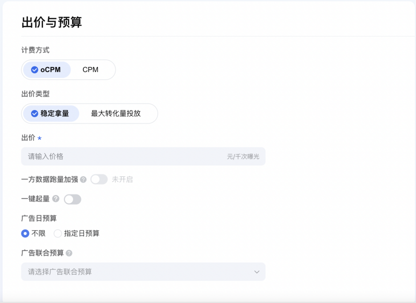416x303 pixels.
Task: Click the 出价与预算 section heading
Action: (x=51, y=22)
